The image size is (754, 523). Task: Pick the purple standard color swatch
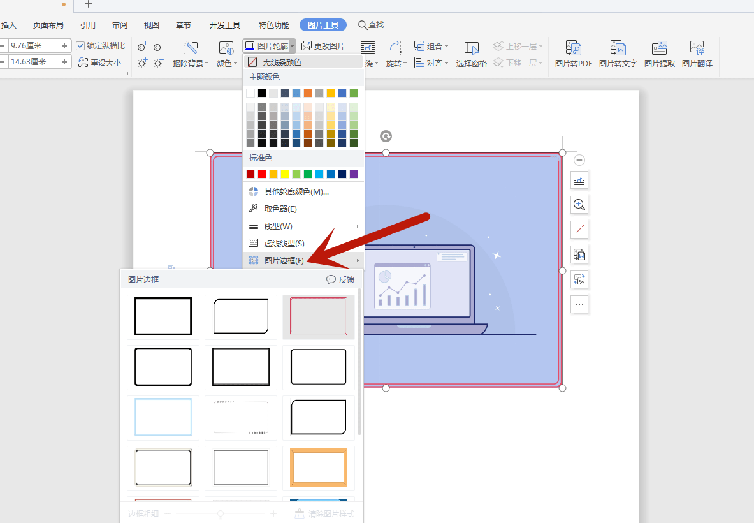(x=354, y=174)
